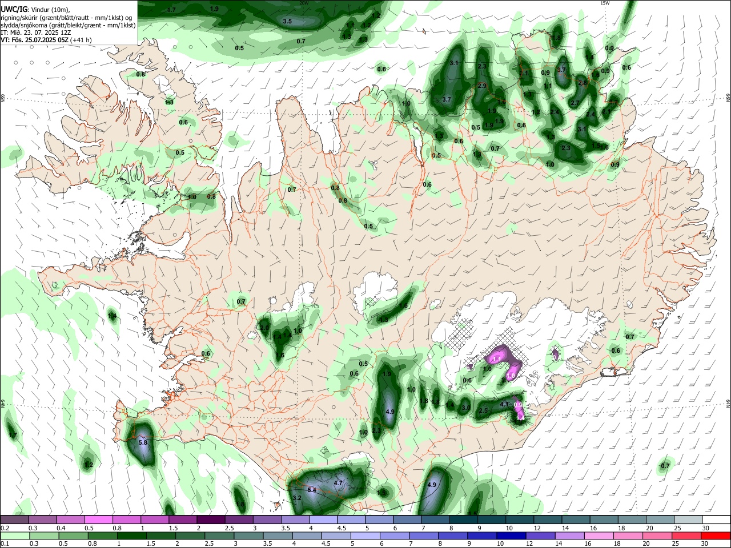Click the 'VT: Fös. 25.07.2025 05Z' line

(x=34, y=40)
